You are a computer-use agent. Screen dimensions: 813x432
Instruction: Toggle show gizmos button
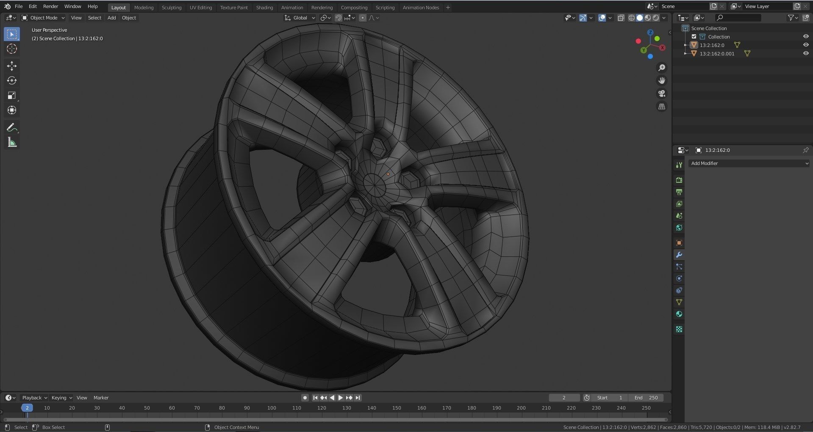[583, 18]
